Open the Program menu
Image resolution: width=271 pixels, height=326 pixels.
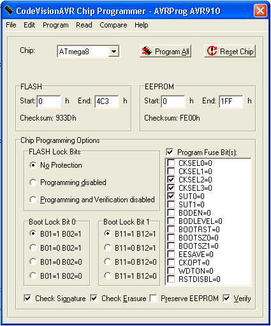coord(55,25)
